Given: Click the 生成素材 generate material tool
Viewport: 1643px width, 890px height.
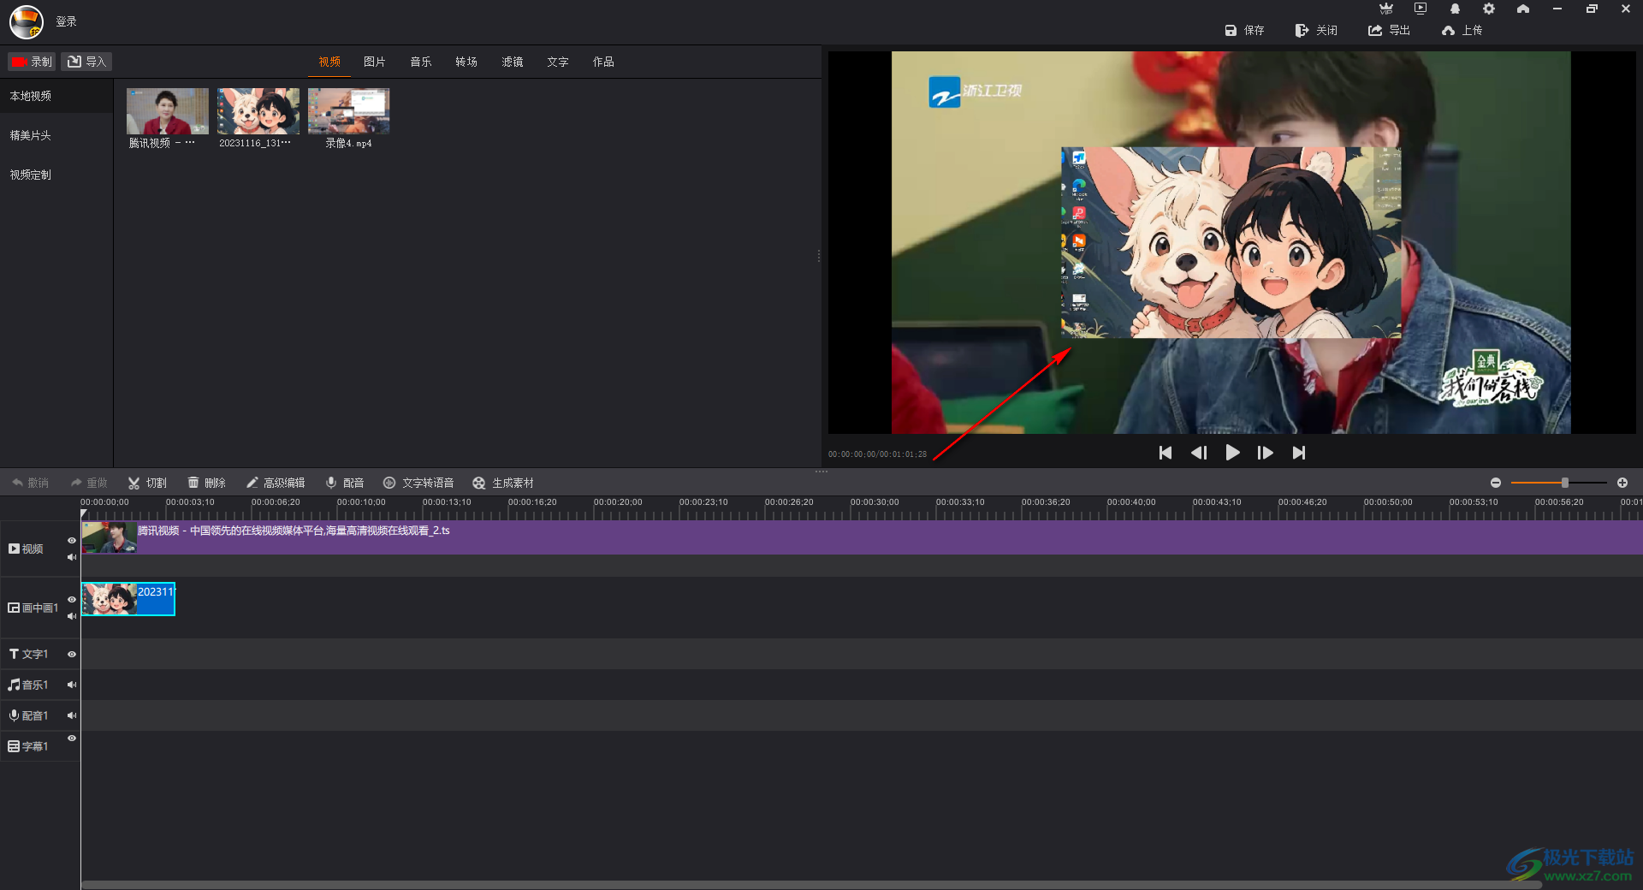Looking at the screenshot, I should tap(503, 483).
